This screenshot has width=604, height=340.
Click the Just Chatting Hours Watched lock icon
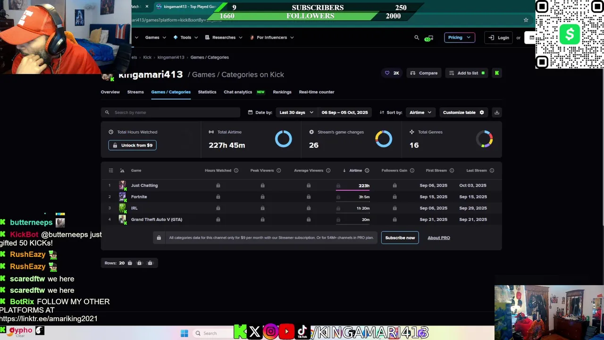(218, 186)
